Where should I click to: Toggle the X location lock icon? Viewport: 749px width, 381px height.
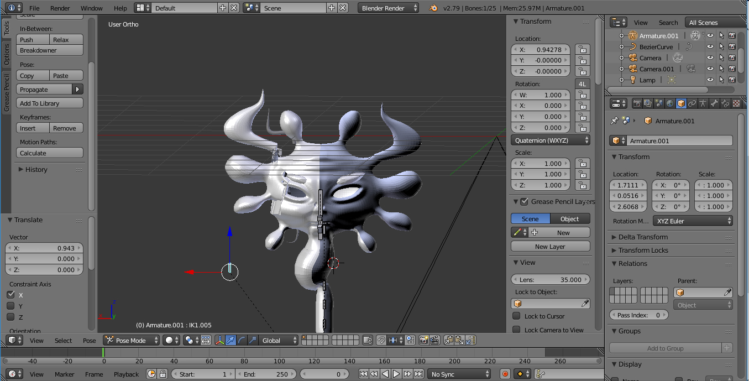pyautogui.click(x=582, y=50)
